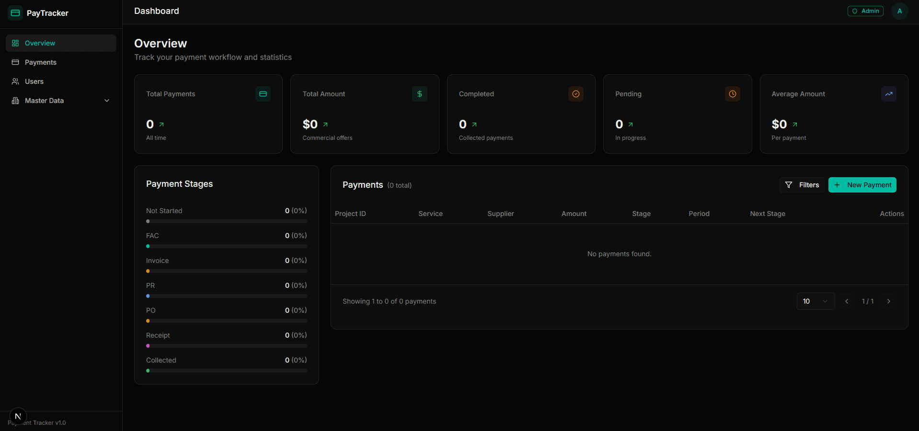Viewport: 919px width, 431px height.
Task: Click the Actions column header
Action: pyautogui.click(x=892, y=214)
